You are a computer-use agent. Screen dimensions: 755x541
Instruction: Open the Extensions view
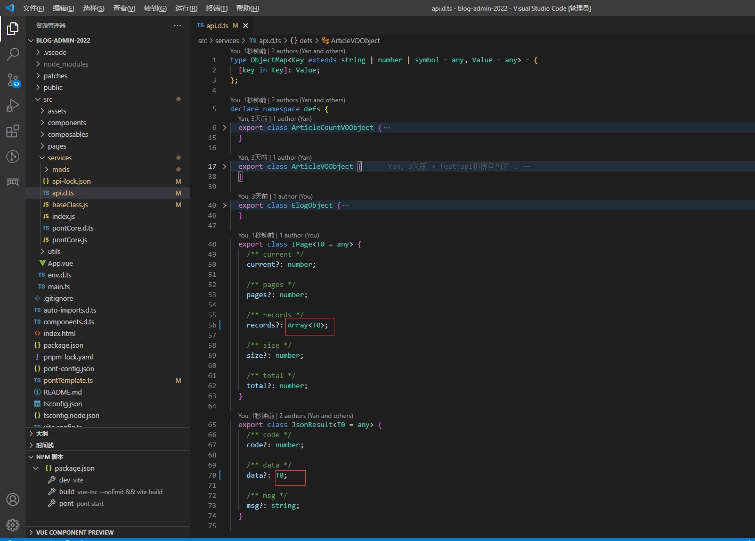tap(13, 131)
